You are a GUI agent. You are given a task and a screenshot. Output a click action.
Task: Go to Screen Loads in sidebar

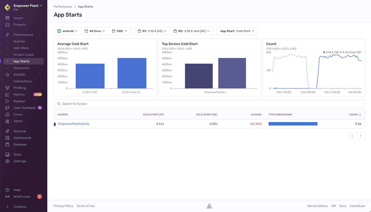pos(23,55)
